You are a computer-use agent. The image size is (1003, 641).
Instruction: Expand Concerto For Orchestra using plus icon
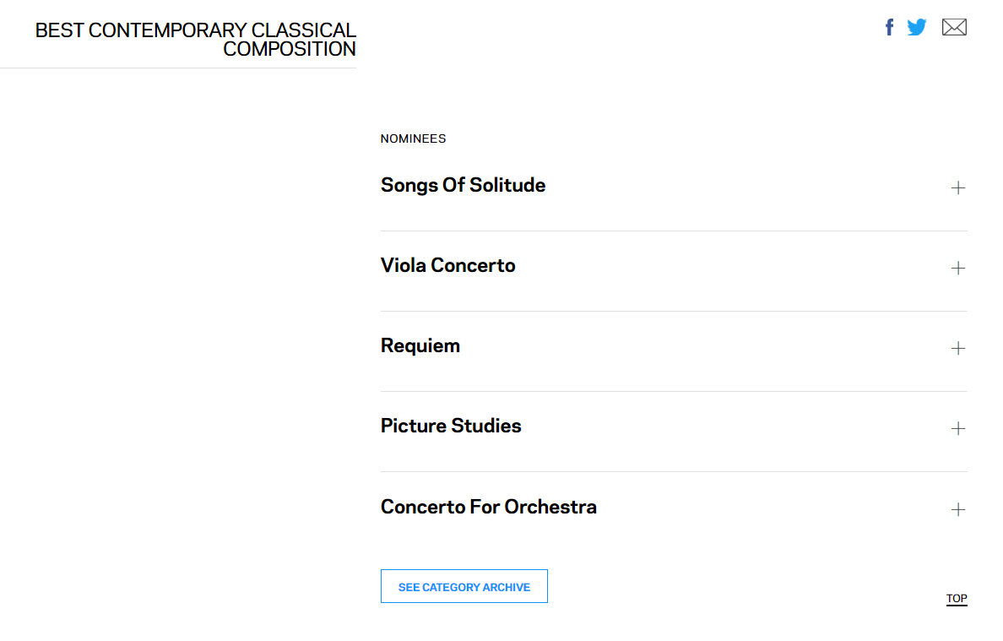958,509
